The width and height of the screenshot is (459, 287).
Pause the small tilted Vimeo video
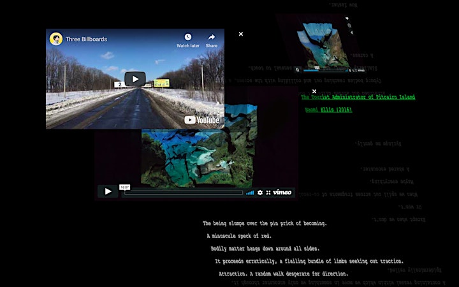[298, 70]
